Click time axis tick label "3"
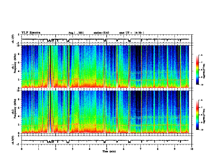Viewport: 216px width, 167px height. coord(73,149)
